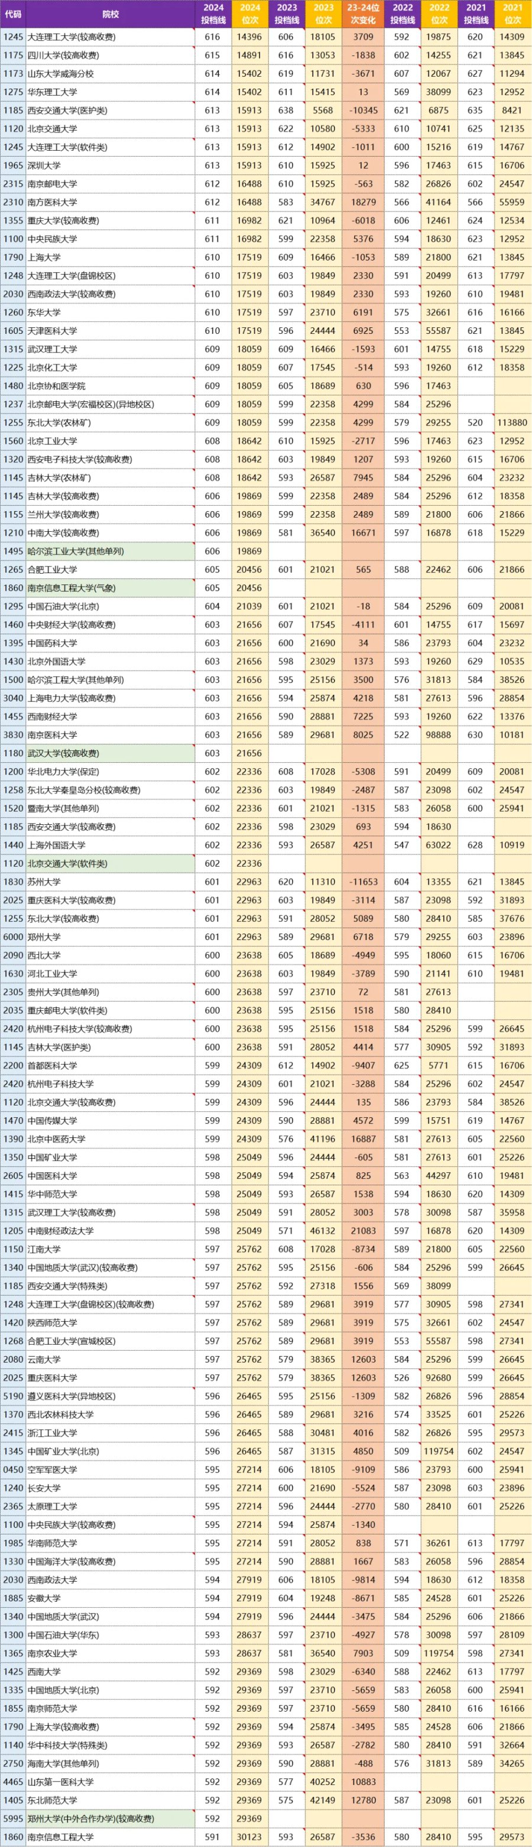Select the green 哈尔滨工业大学(其他单列) cell
This screenshot has height=1847, width=532.
click(x=111, y=551)
